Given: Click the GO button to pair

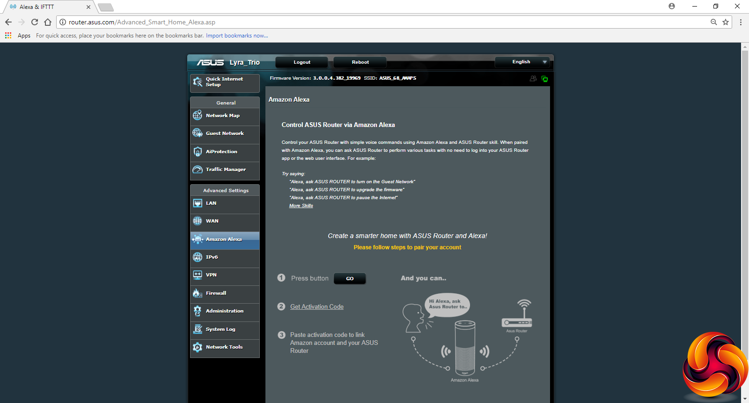Looking at the screenshot, I should [350, 278].
